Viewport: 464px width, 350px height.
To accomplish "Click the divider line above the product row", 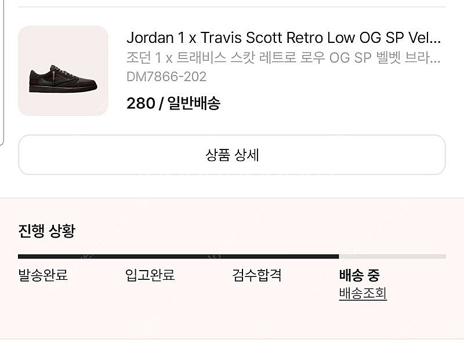I will pyautogui.click(x=231, y=6).
